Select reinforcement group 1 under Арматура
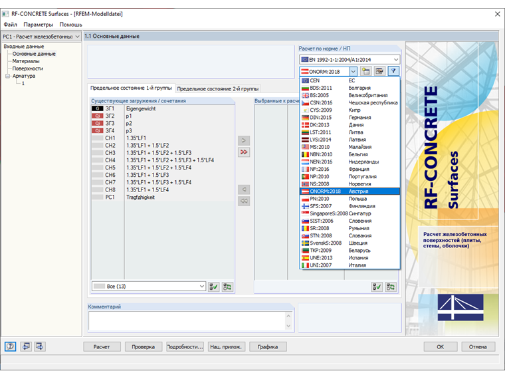This screenshot has width=505, height=379. 23,84
